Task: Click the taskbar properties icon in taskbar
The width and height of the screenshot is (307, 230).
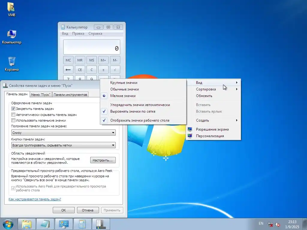Action: (x=101, y=224)
